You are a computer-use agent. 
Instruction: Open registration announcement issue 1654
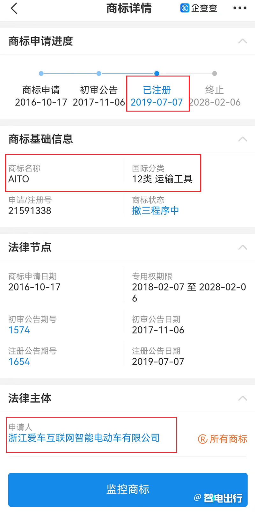19,362
